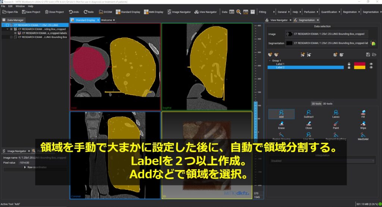Click the save segmentation preset icon
382x207 pixels.
click(368, 54)
